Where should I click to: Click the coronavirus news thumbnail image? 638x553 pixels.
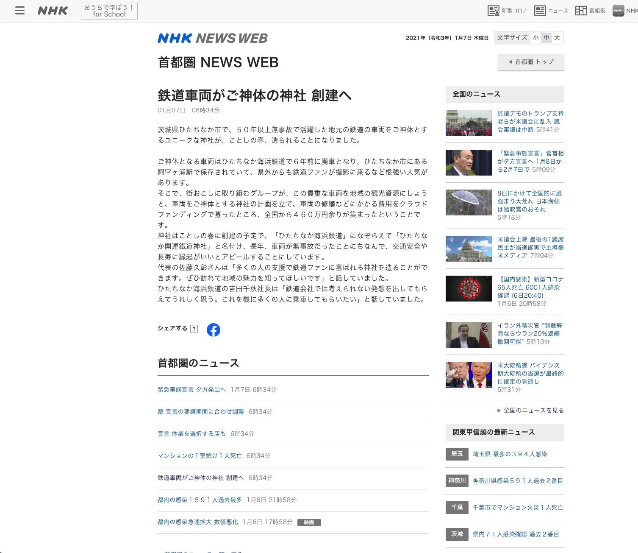[x=469, y=288]
